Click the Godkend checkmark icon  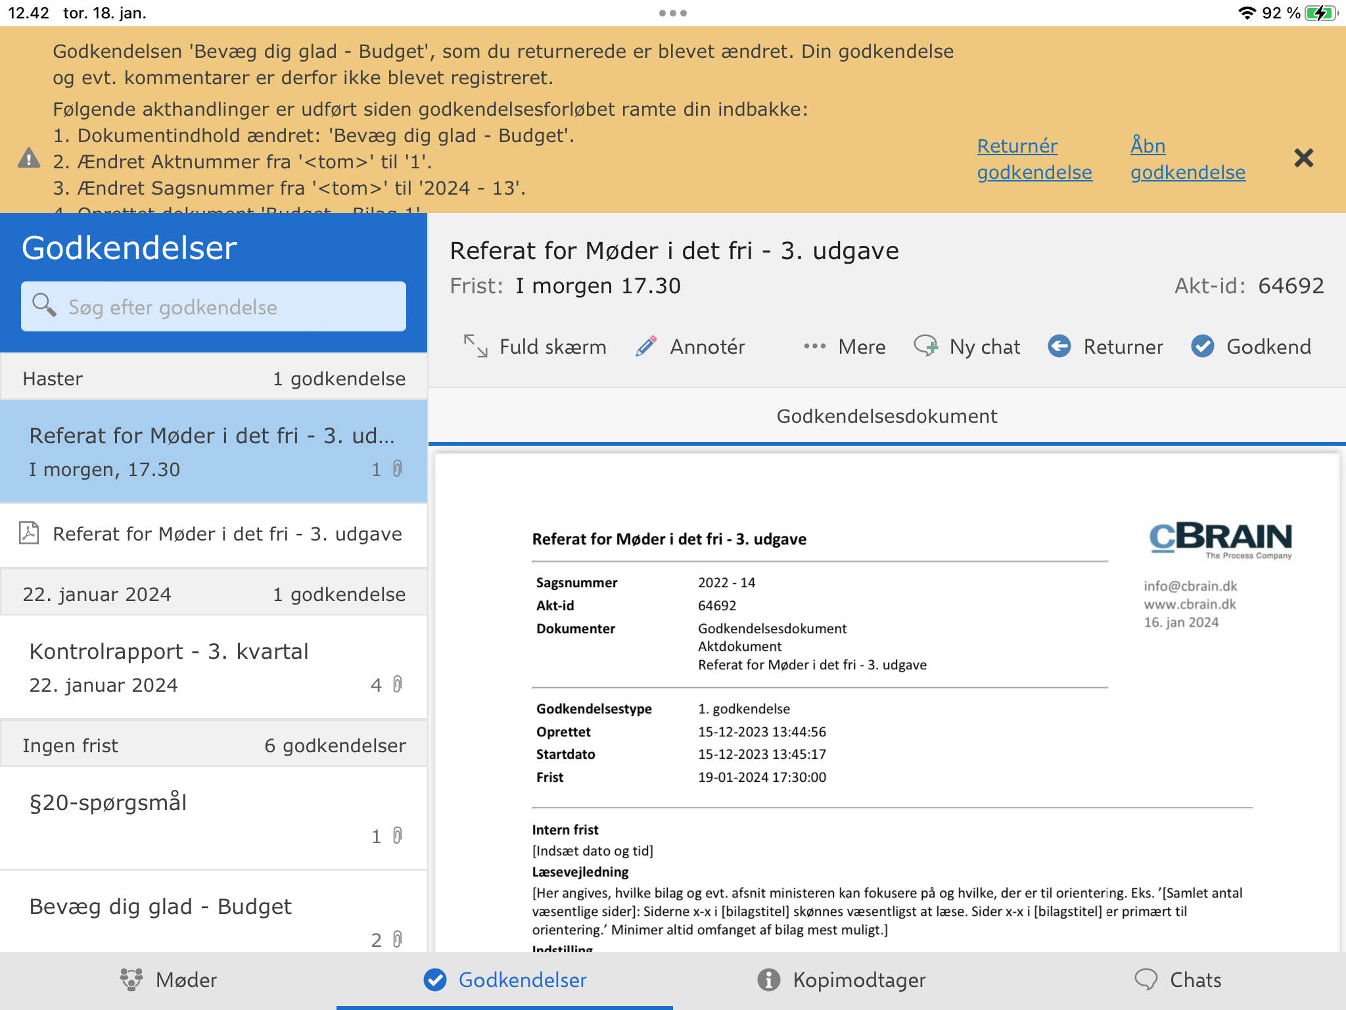(x=1202, y=346)
